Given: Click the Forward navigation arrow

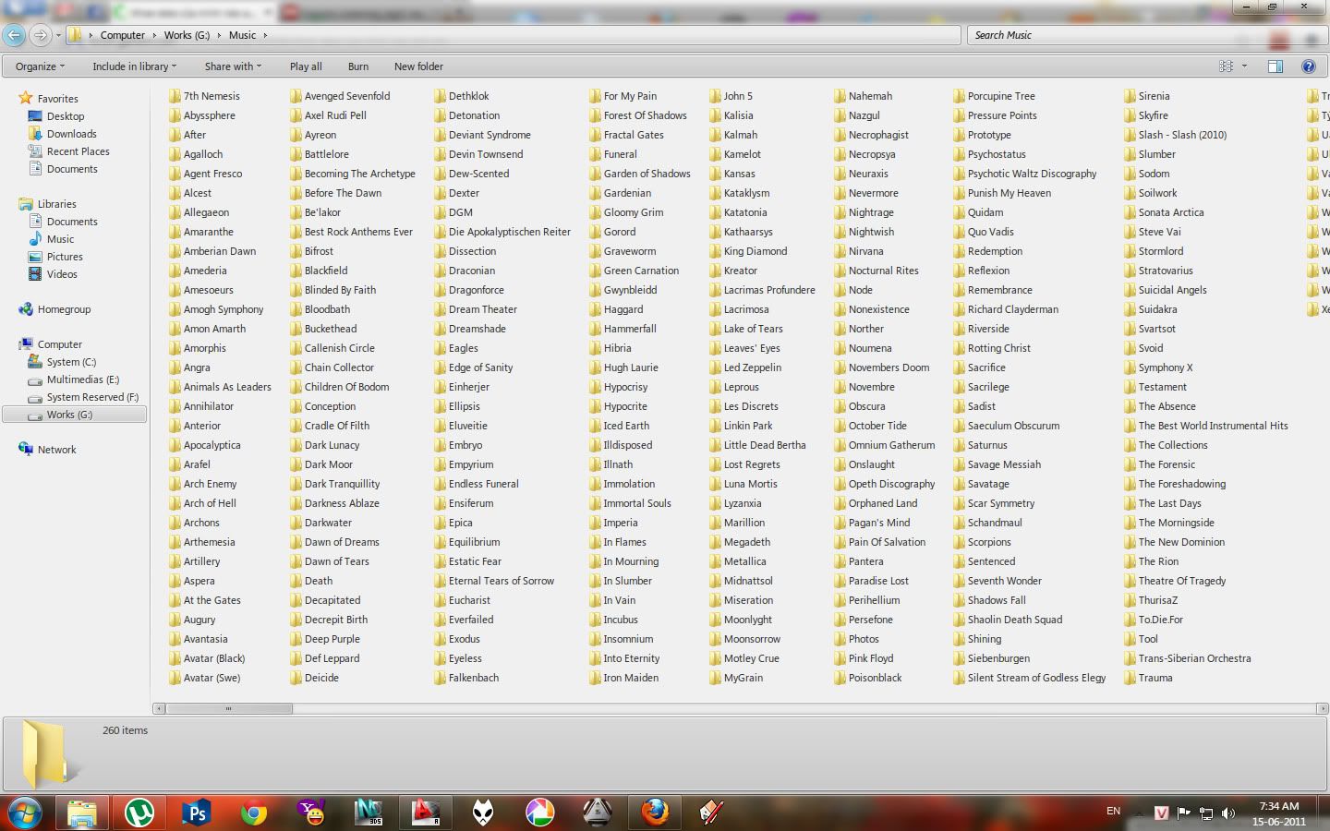Looking at the screenshot, I should click(x=41, y=35).
